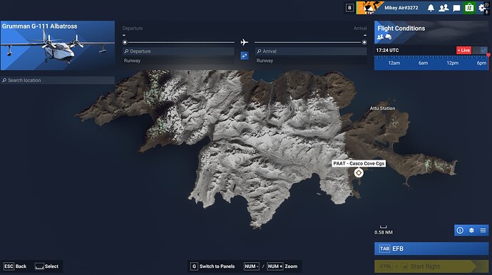Screen dimensions: 492x275
Task: Click the B key badge near profile
Action: [349, 8]
